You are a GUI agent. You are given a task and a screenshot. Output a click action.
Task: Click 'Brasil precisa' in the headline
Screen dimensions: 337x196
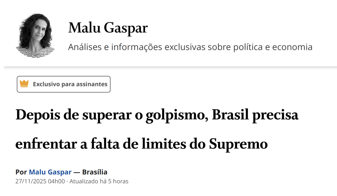[255, 115]
